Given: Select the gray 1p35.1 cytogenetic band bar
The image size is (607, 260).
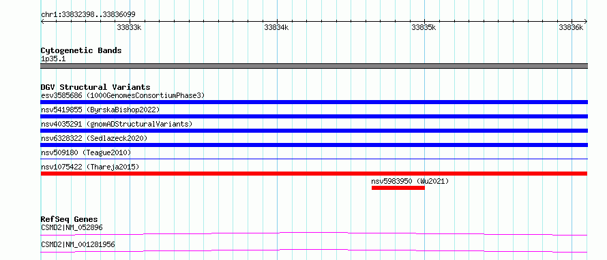Looking at the screenshot, I should click(x=314, y=66).
